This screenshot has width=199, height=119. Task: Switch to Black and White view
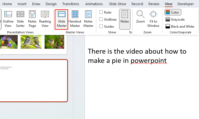pyautogui.click(x=180, y=27)
